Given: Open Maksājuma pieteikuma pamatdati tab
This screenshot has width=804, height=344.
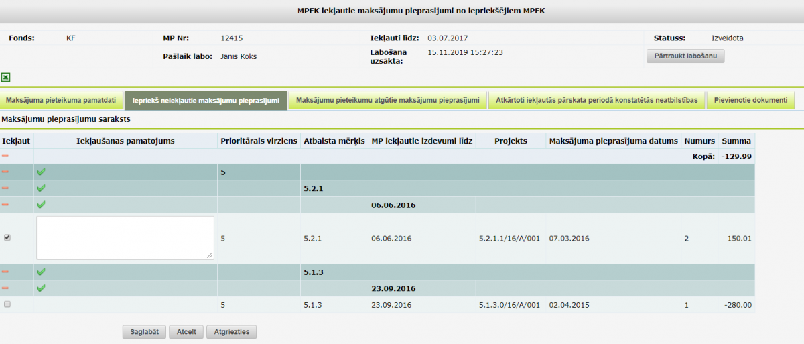Looking at the screenshot, I should [62, 101].
